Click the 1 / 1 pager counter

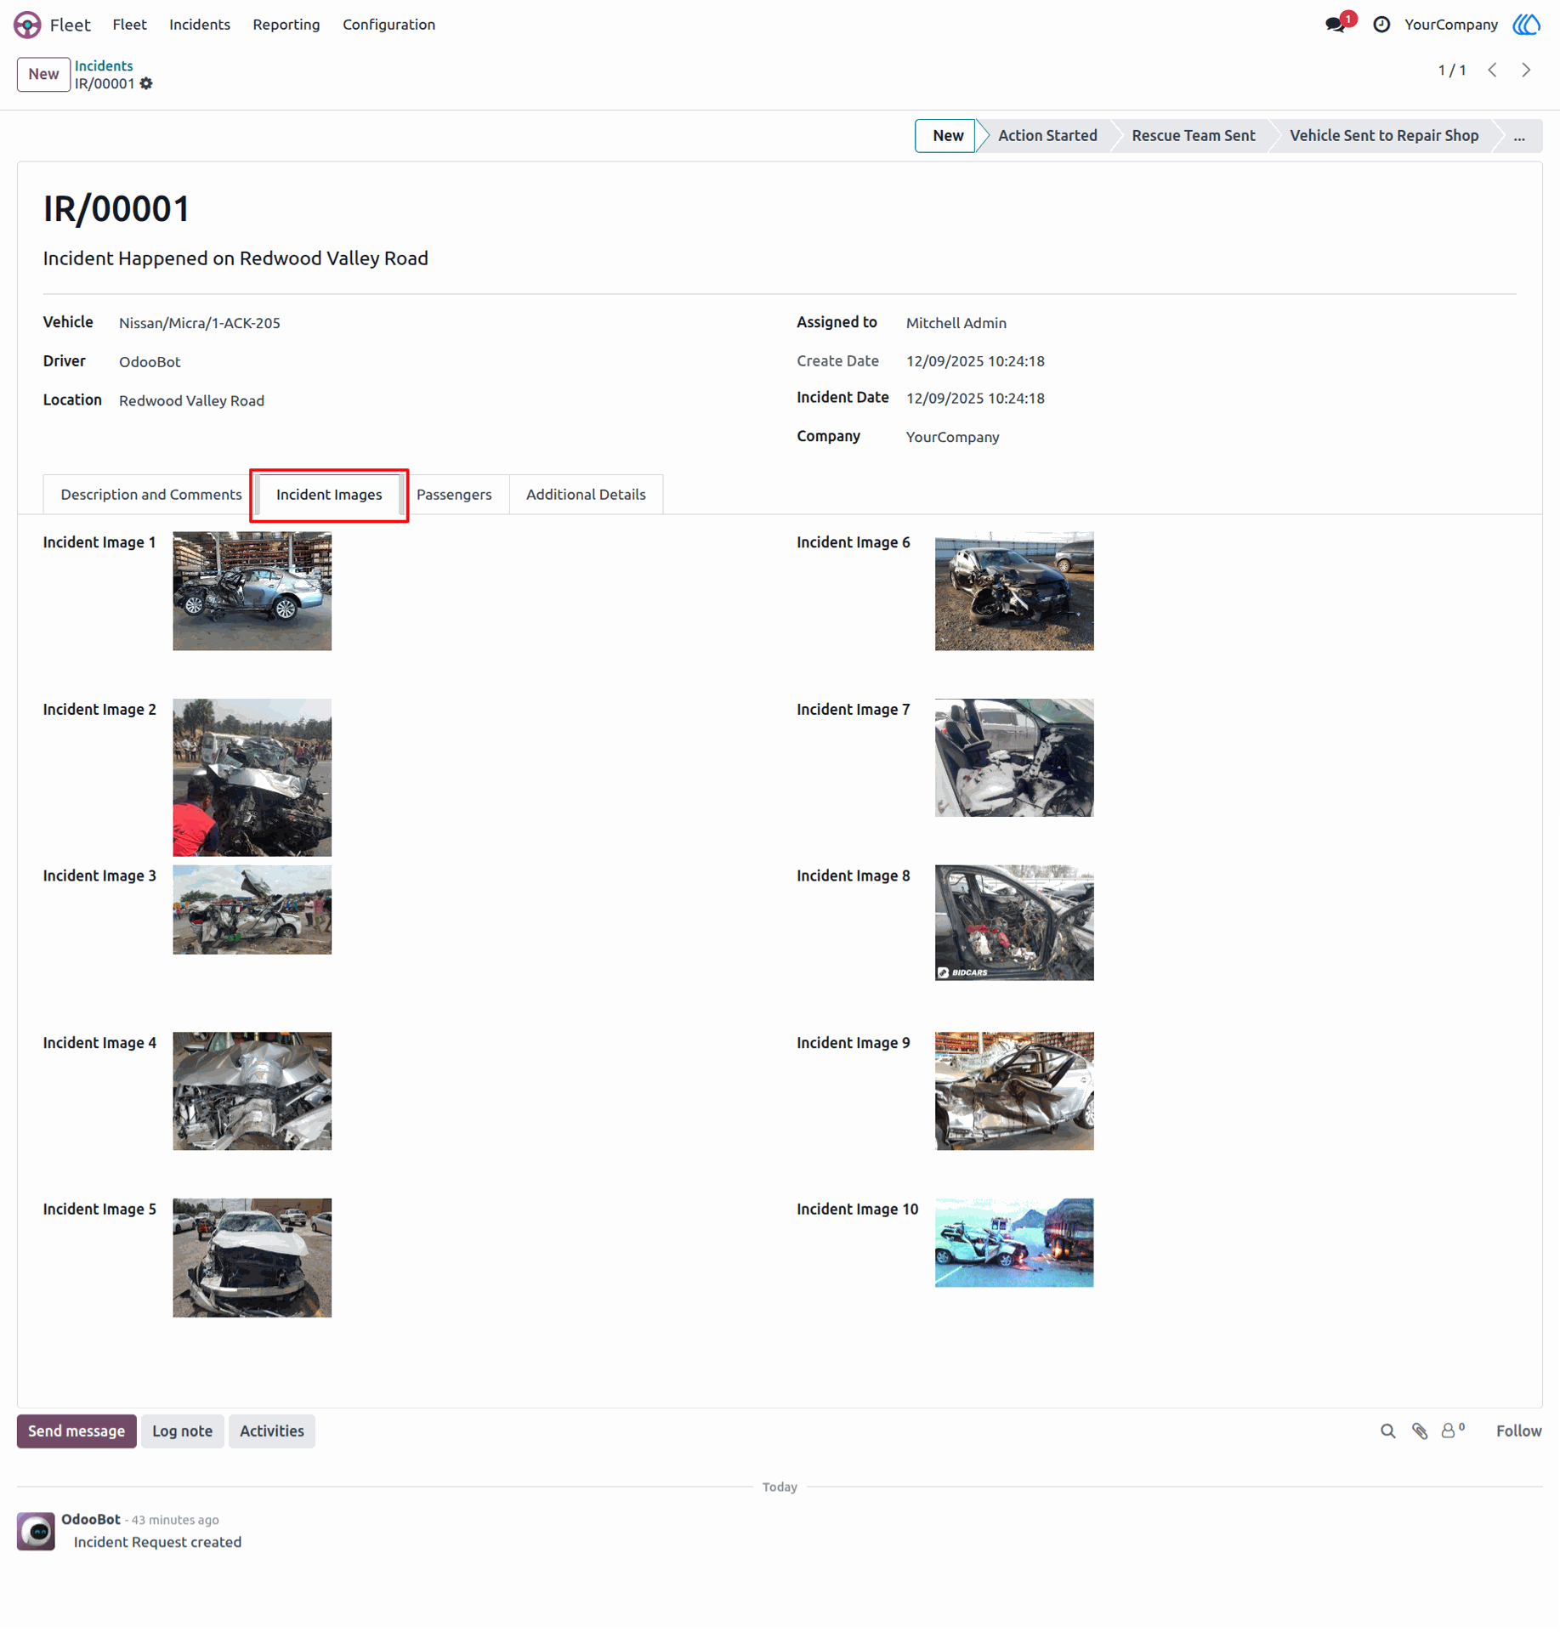1451,71
